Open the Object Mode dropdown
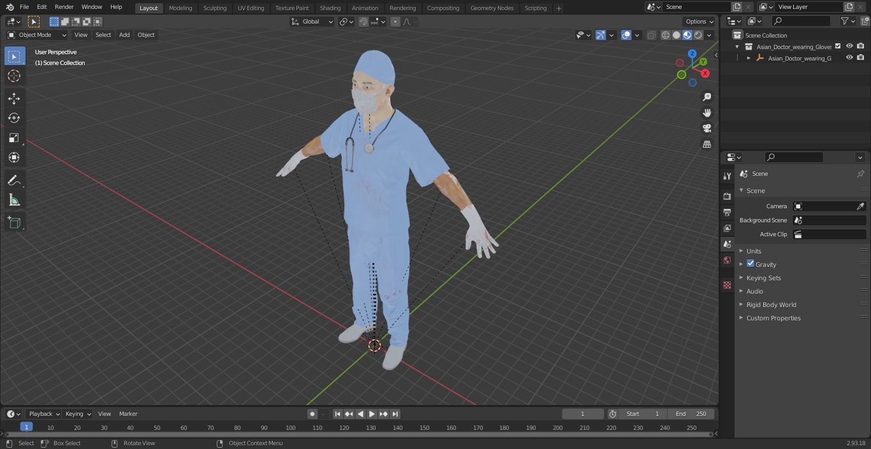 coord(37,35)
